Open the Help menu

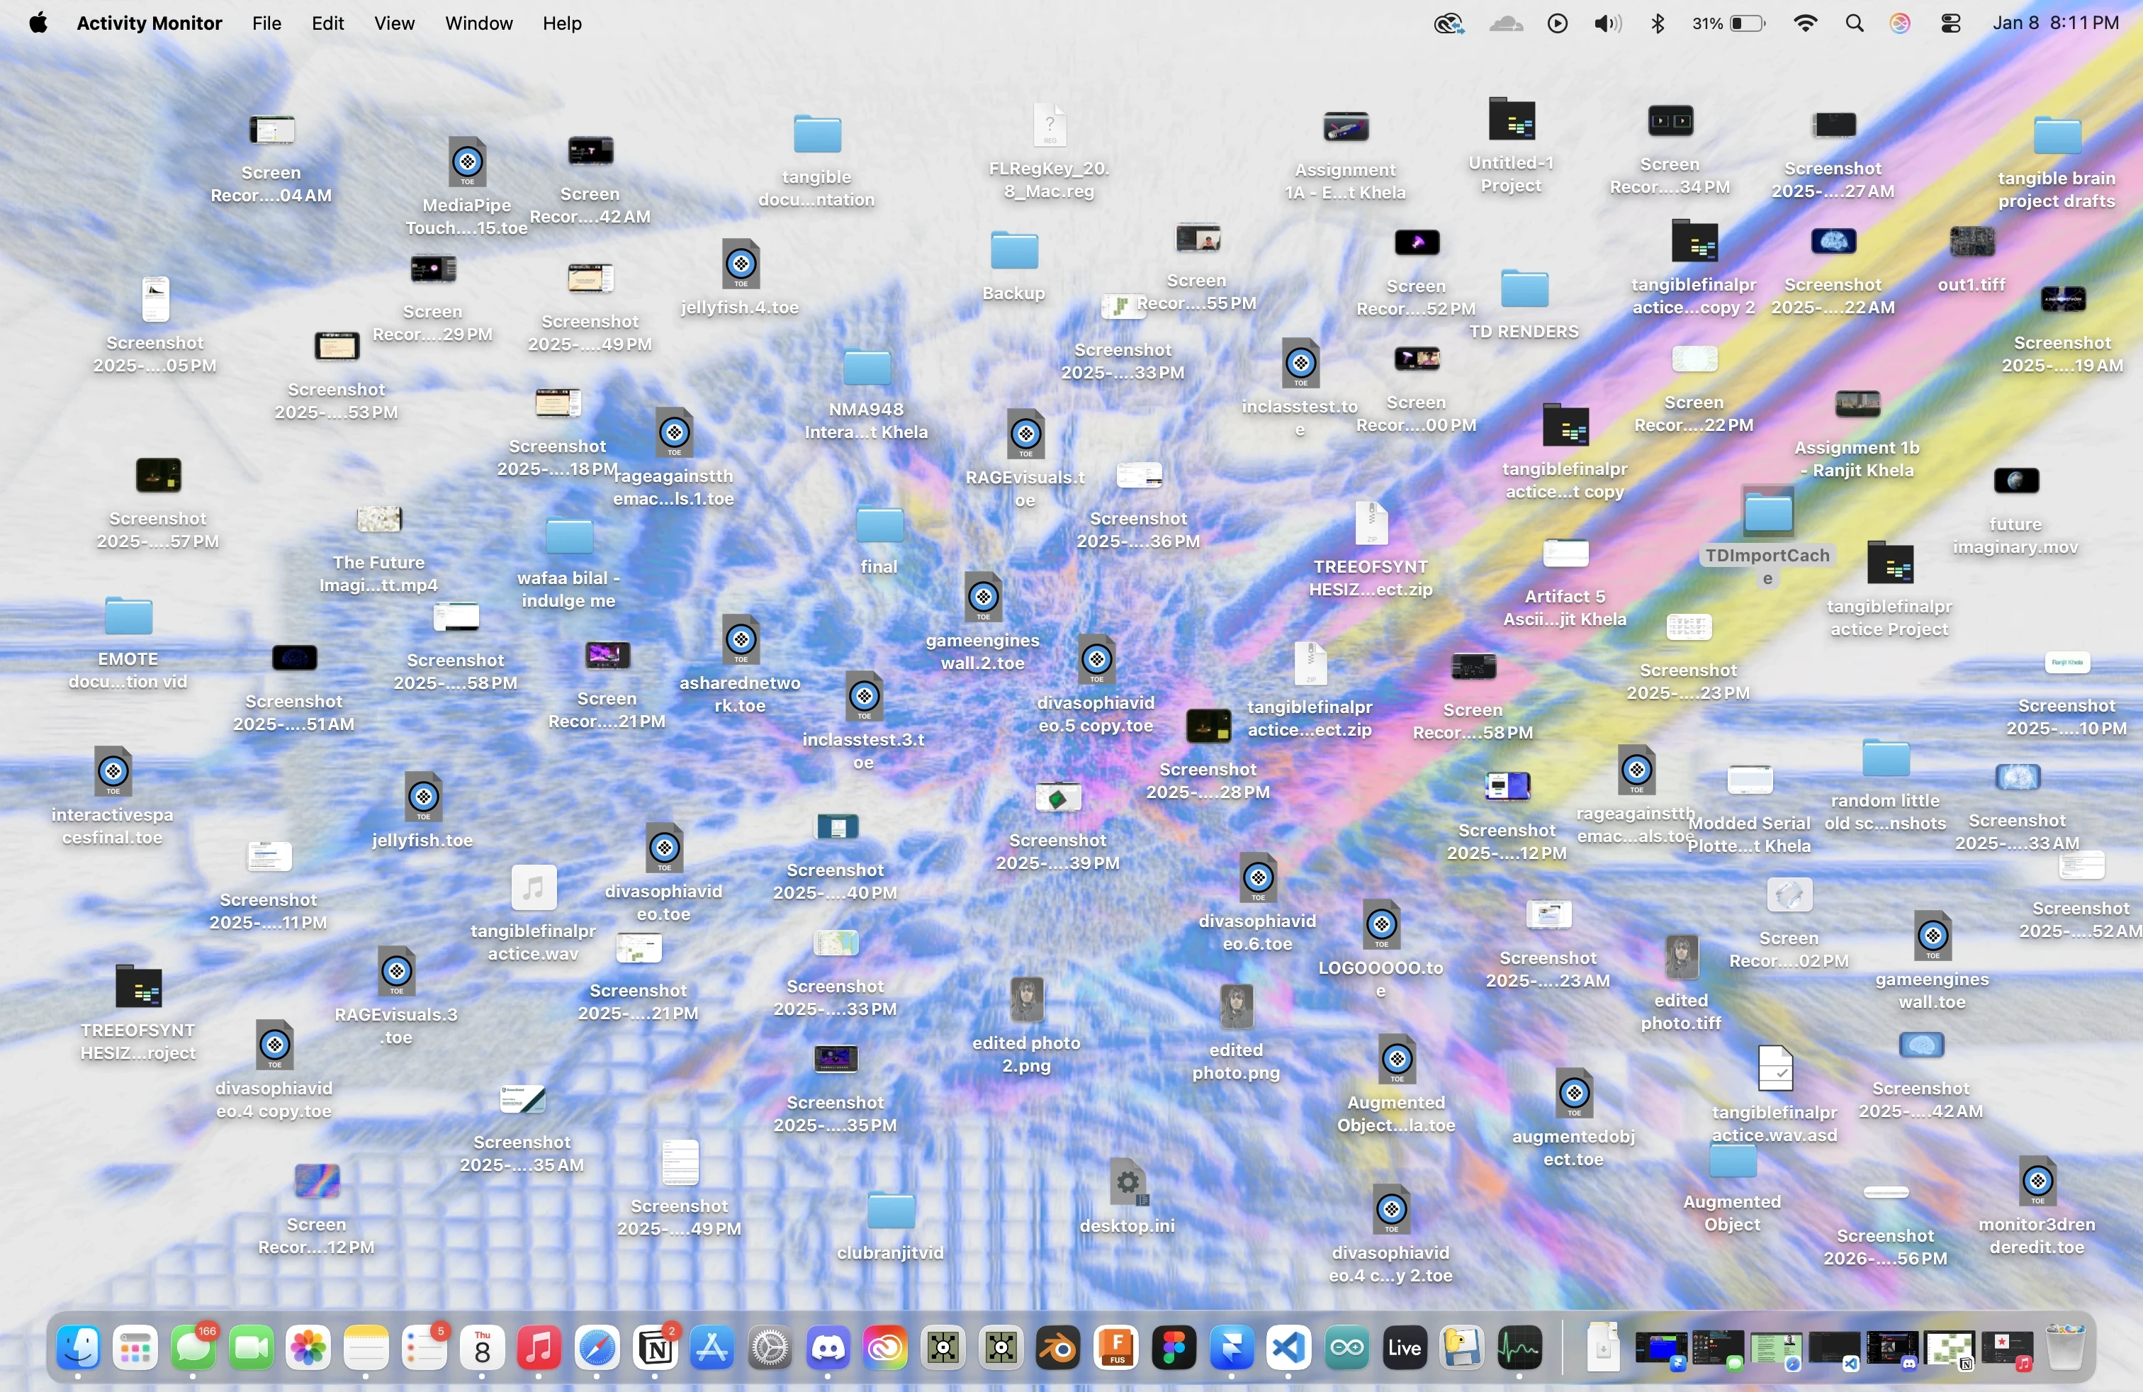[x=562, y=23]
